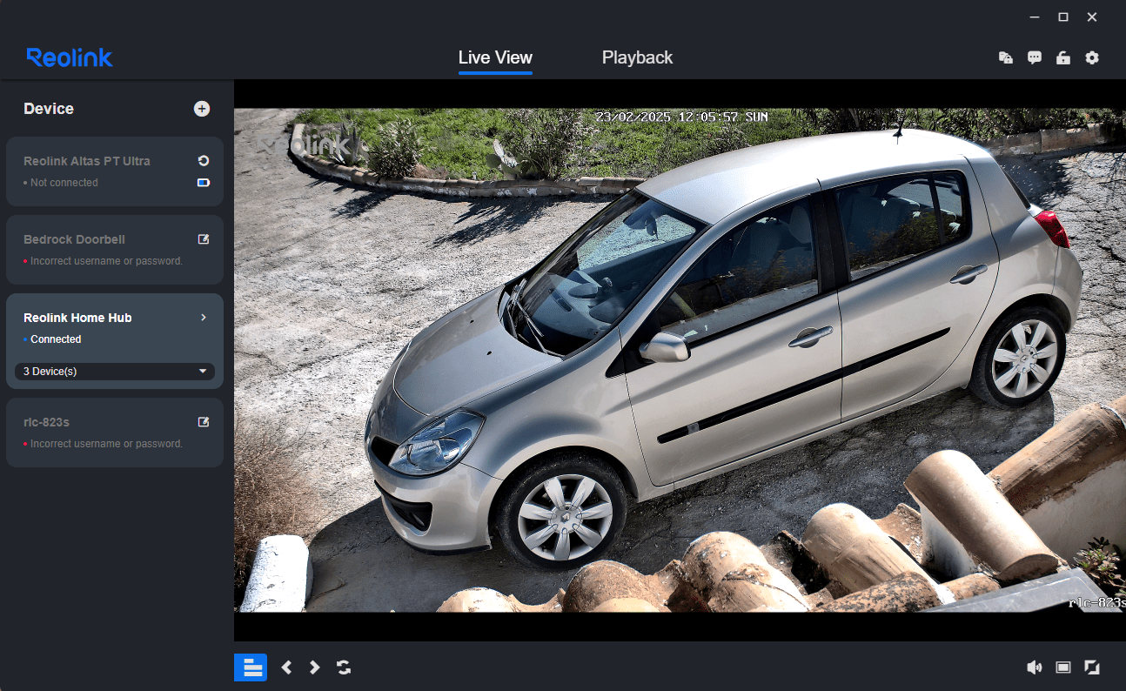Click the files-with-lock icon in header
Viewport: 1126px width, 691px height.
point(1005,58)
